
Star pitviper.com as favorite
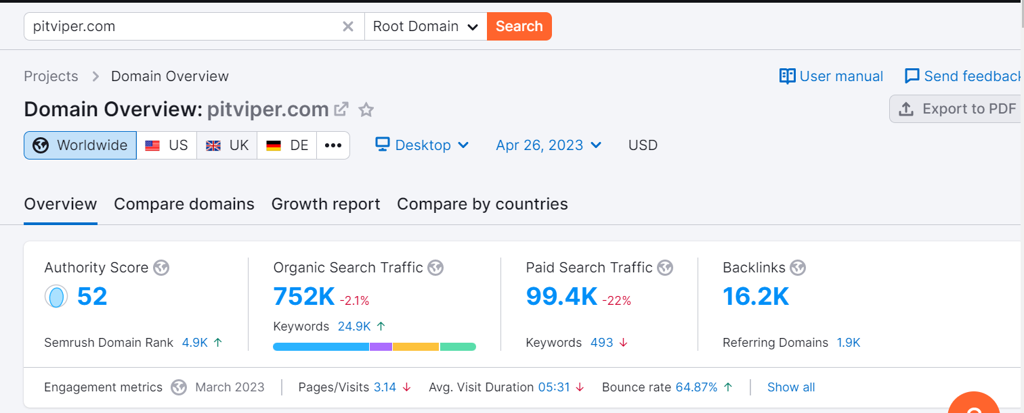[x=366, y=110]
